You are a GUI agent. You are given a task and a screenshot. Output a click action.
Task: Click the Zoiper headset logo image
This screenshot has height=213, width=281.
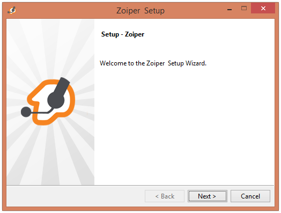(48, 101)
